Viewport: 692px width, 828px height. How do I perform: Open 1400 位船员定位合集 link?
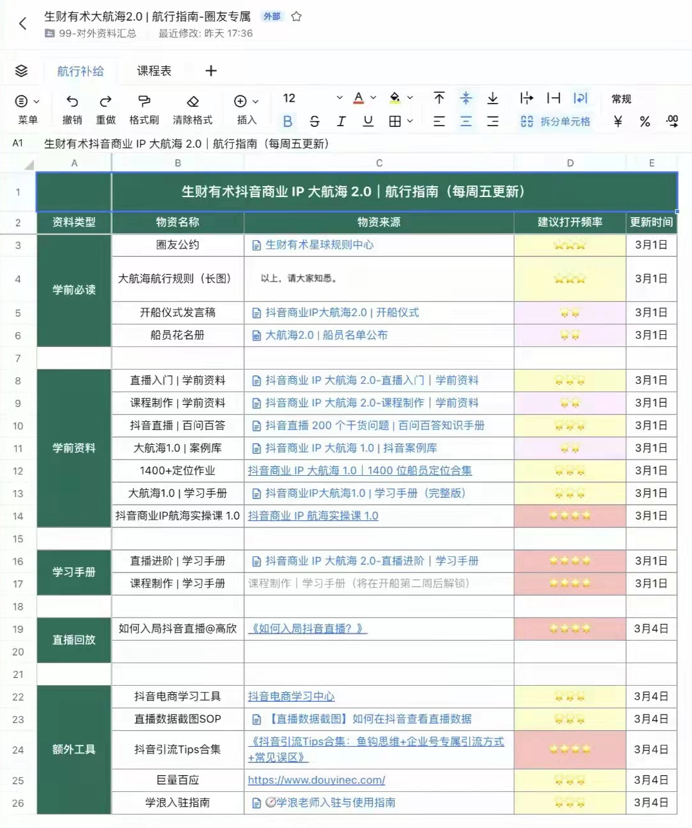(360, 471)
